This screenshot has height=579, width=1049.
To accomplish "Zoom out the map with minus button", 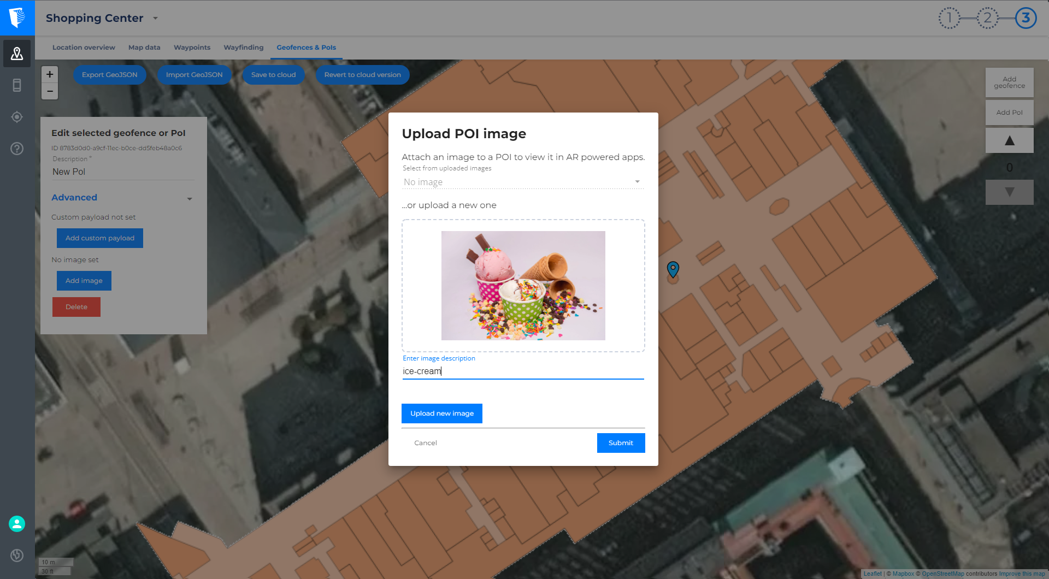I will tap(50, 91).
